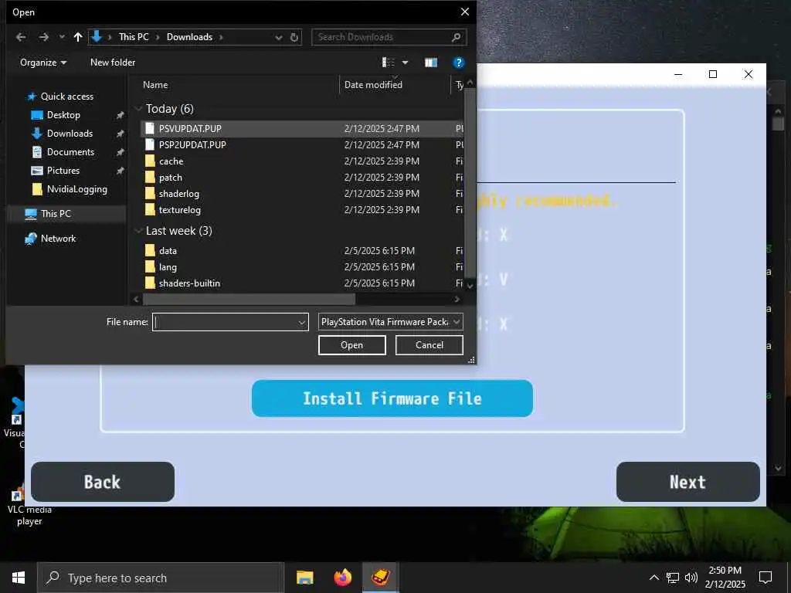Click the file list vertical scrollbar
Screen dimensions: 791x593
470,182
